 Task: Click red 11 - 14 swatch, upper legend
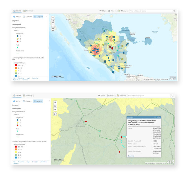pos(16,65)
